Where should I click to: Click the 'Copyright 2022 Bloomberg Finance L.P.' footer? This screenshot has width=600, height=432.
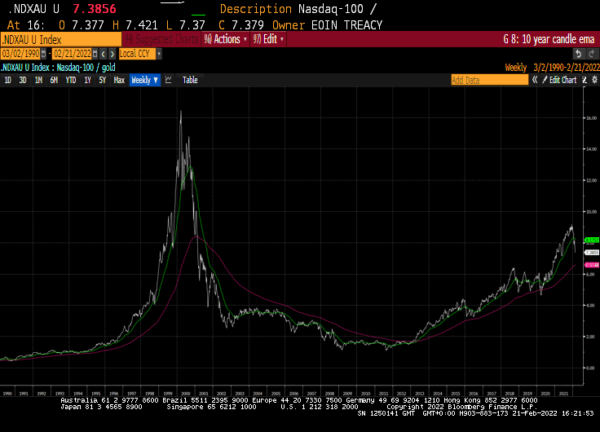coord(462,407)
